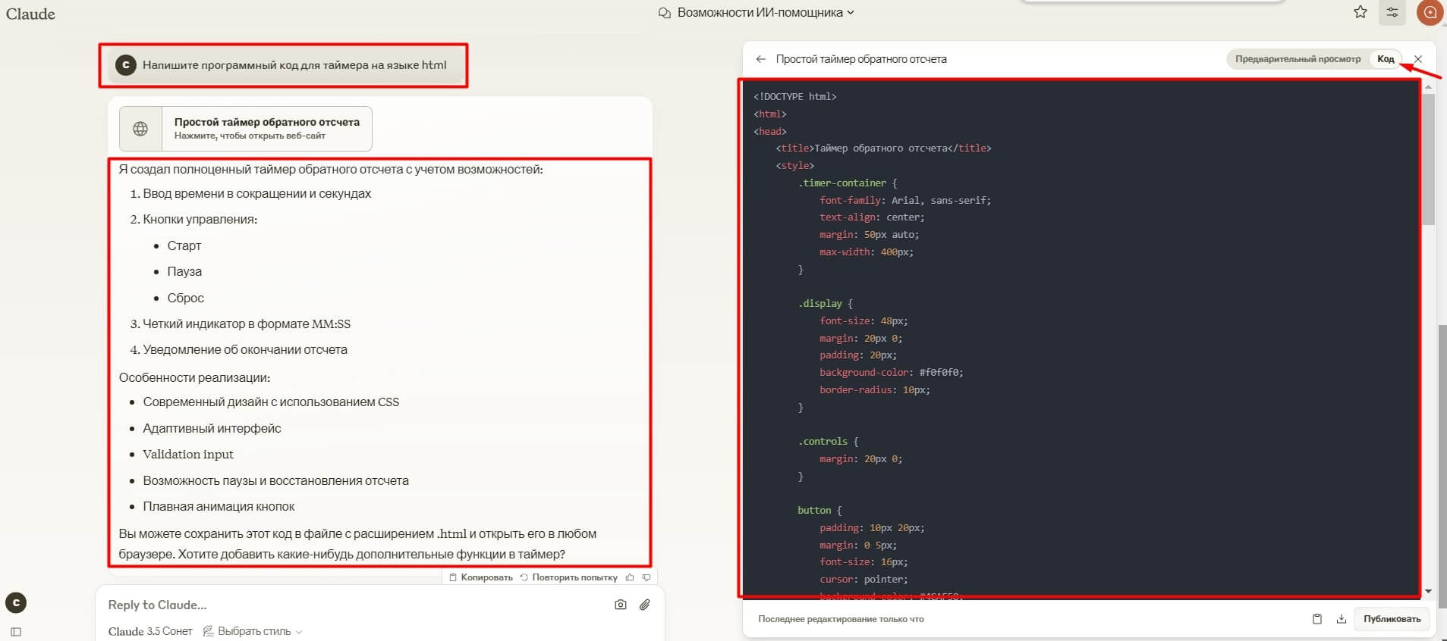Click the .controls selector line
1447x641 pixels.
(x=828, y=441)
